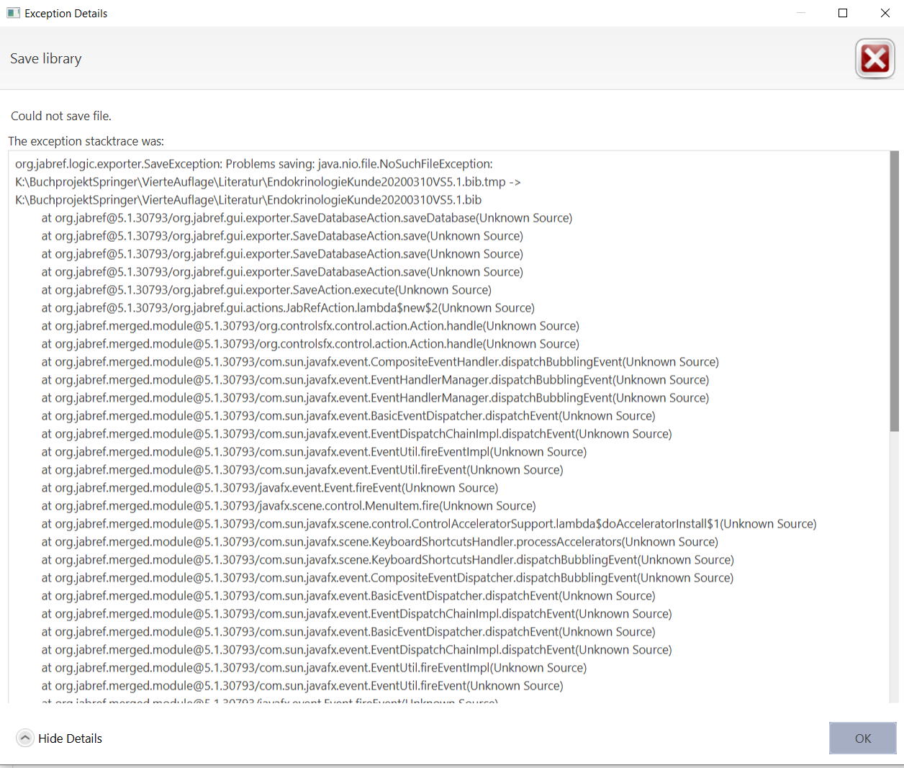Click the CompositeEventDispatcher.dispatchBubblingEvent stack line
Viewport: 904px width, 768px height.
(388, 578)
